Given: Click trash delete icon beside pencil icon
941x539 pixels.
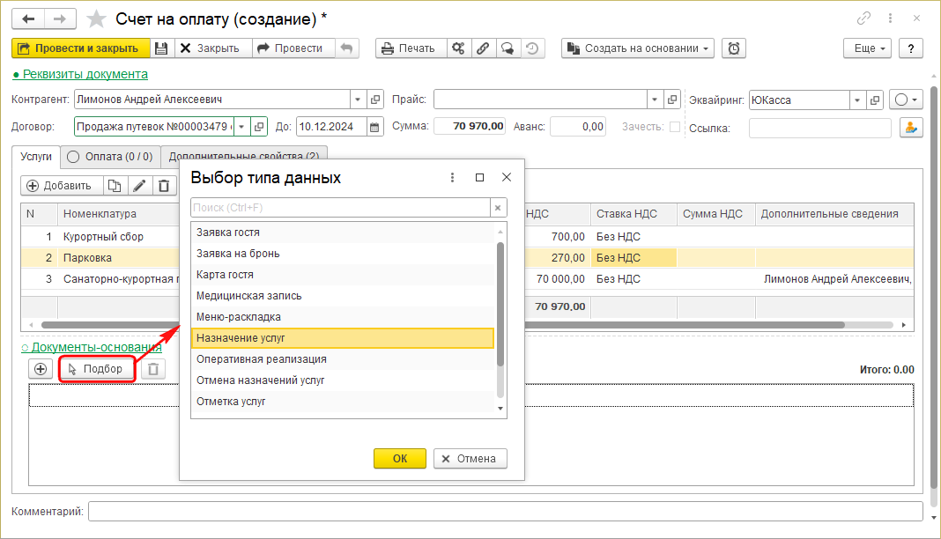Looking at the screenshot, I should [x=164, y=185].
